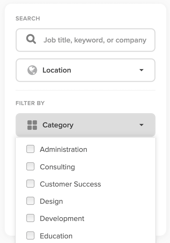170x243 pixels.
Task: Toggle the Development checkbox
Action: (x=30, y=218)
